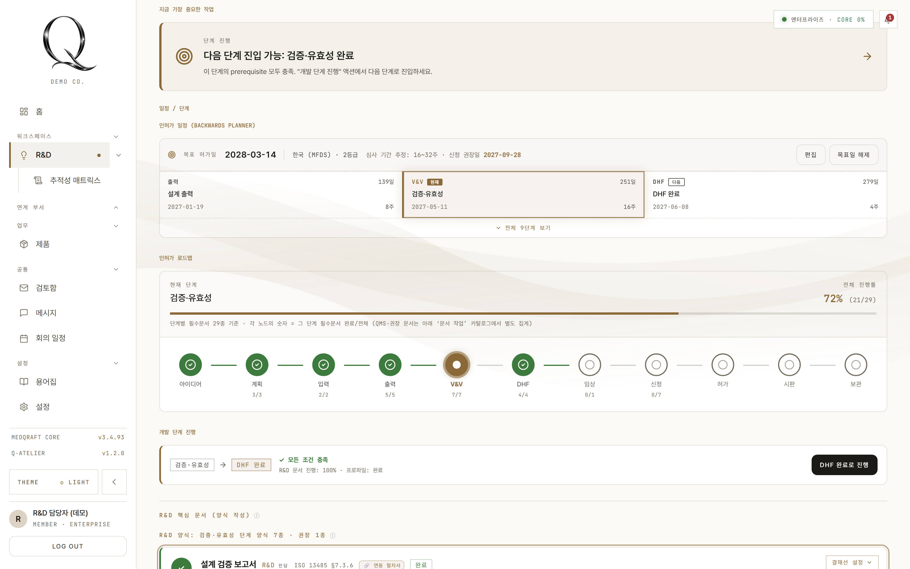Click the LOG OUT button
Screen dimensions: 910x569
[x=68, y=546]
